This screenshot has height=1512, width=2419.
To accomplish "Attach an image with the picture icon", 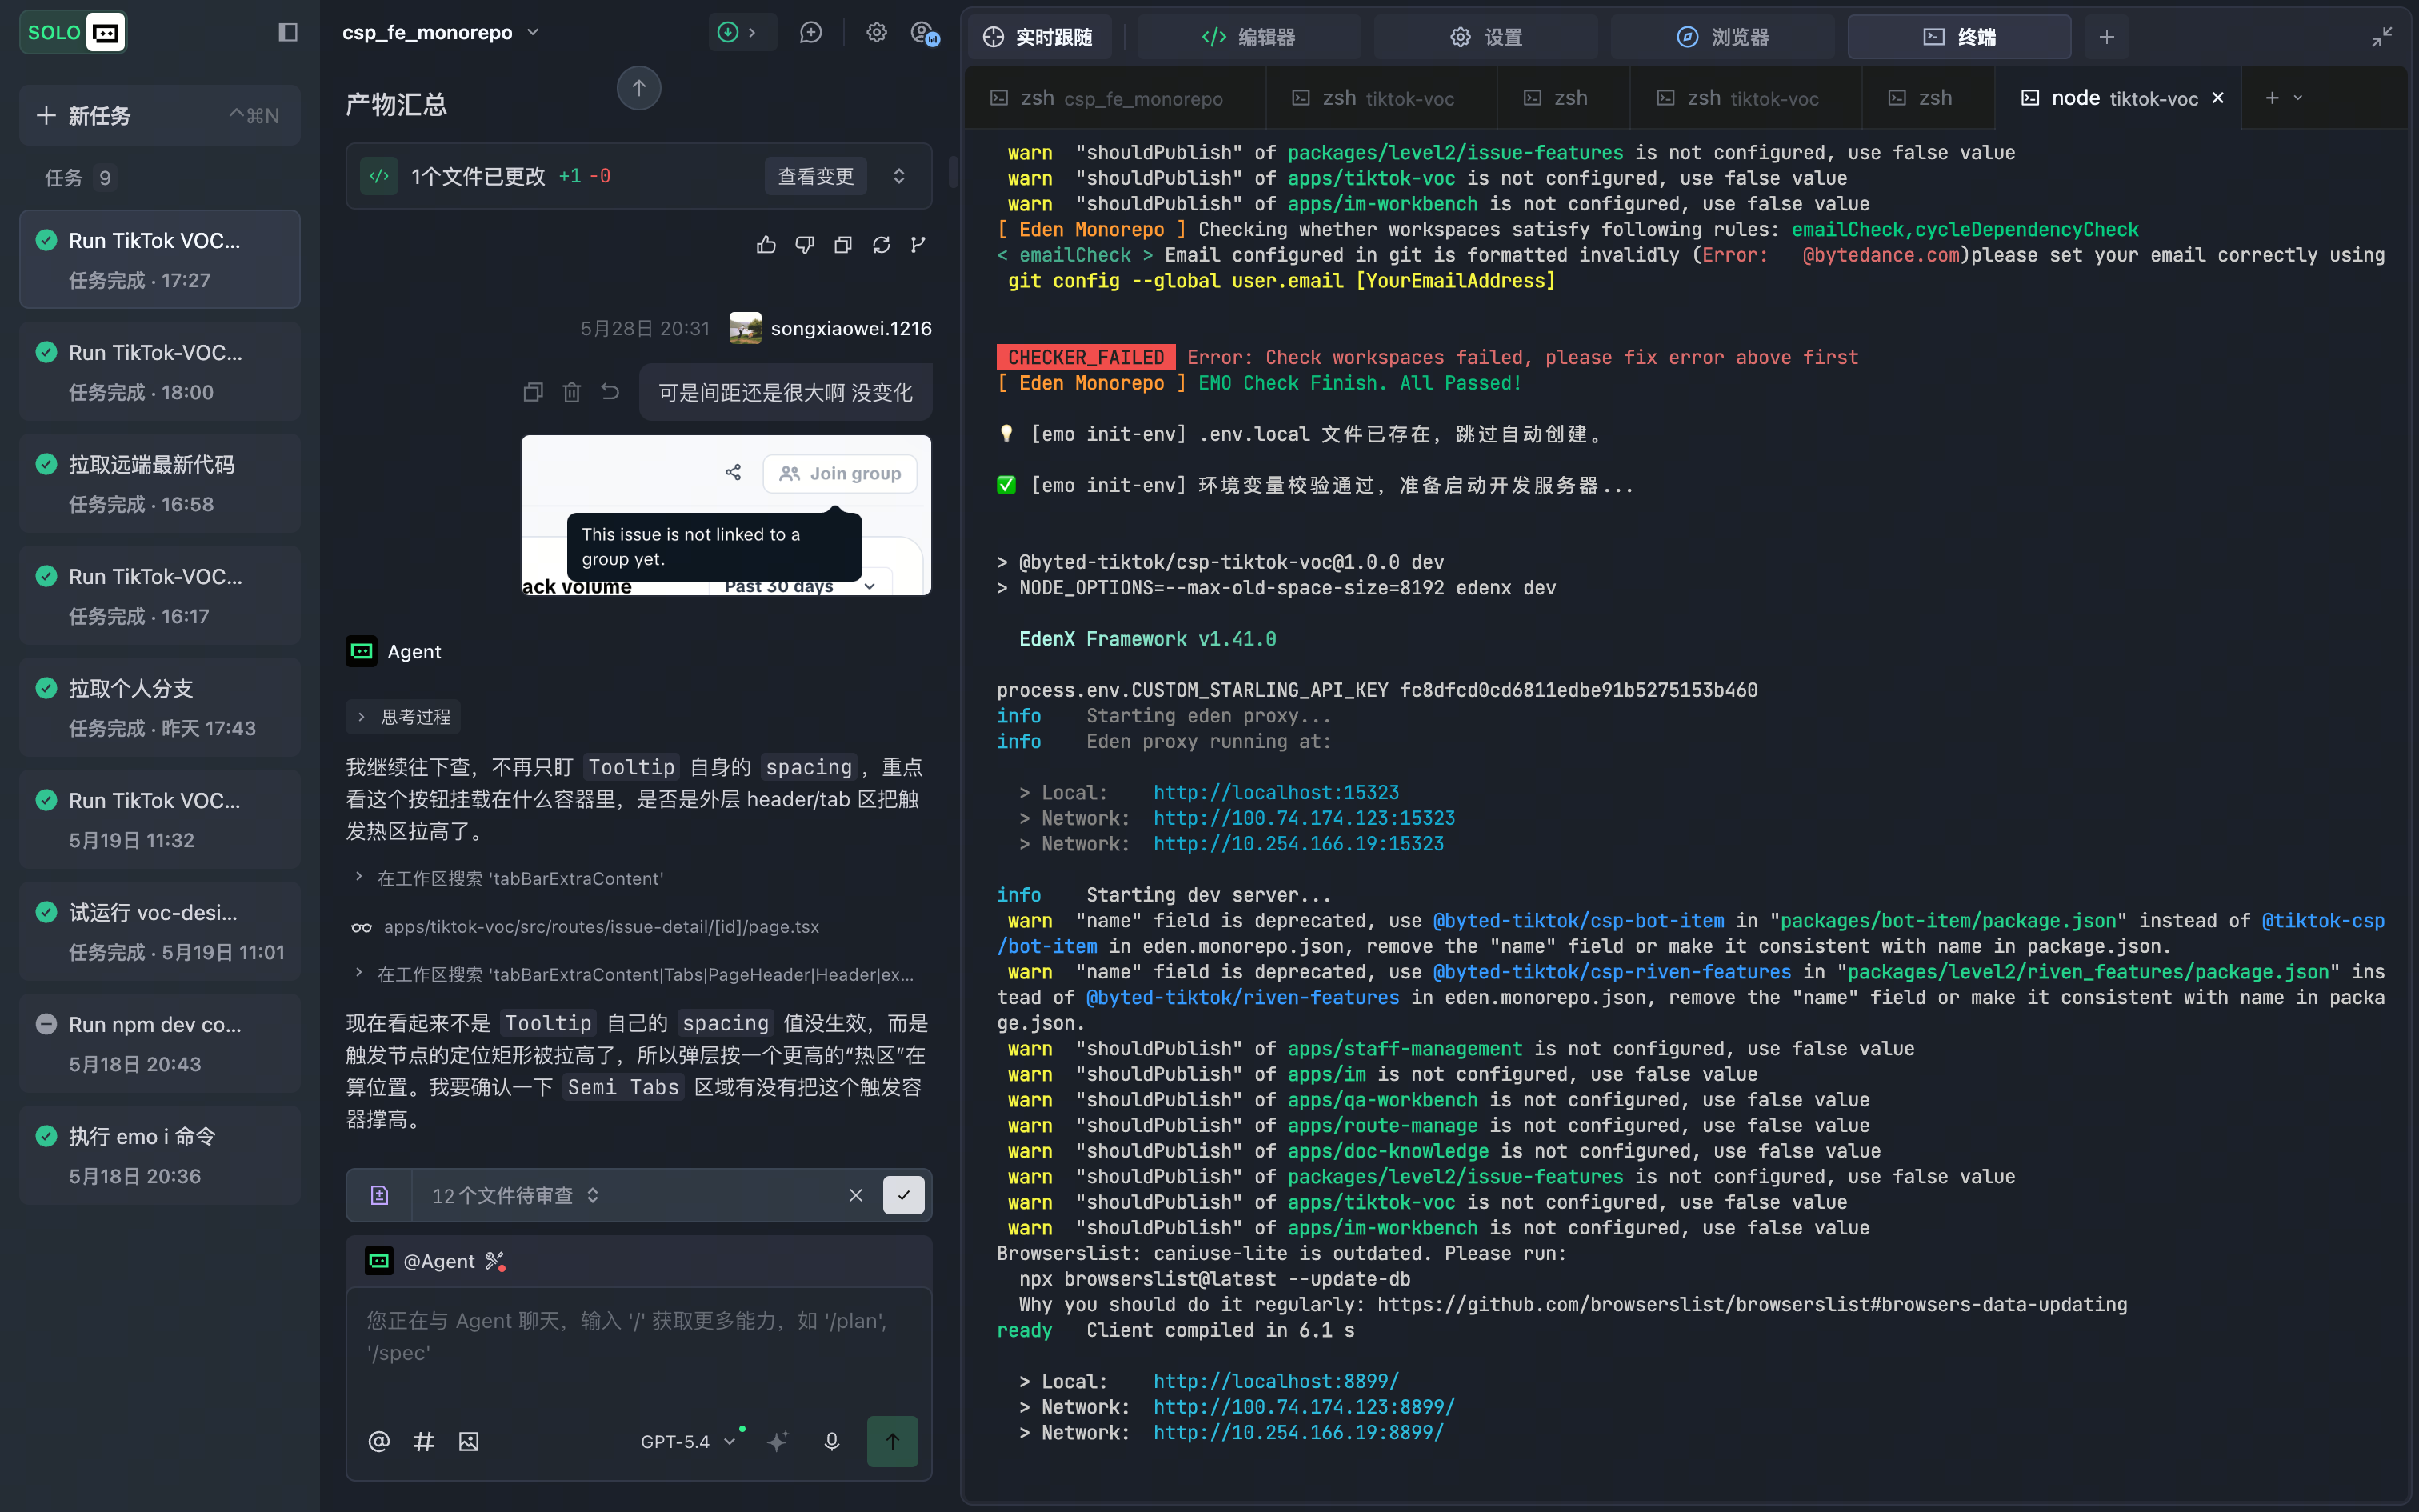I will tap(469, 1441).
